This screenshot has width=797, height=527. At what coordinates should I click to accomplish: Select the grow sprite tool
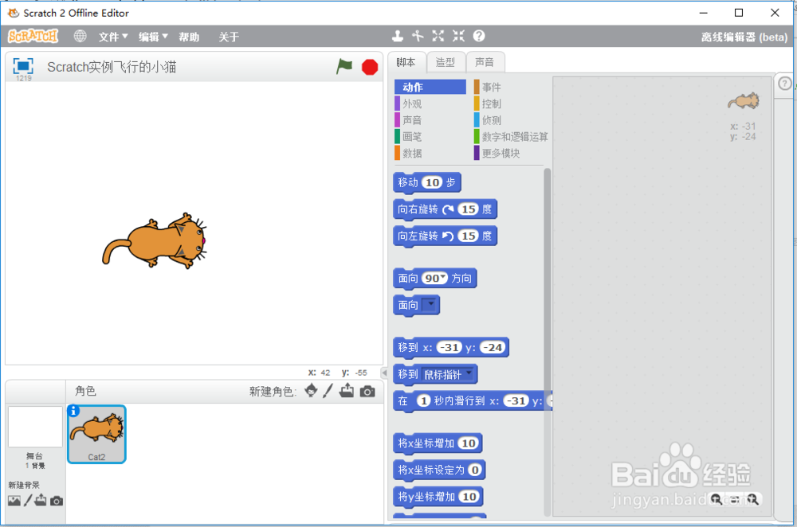pos(438,36)
